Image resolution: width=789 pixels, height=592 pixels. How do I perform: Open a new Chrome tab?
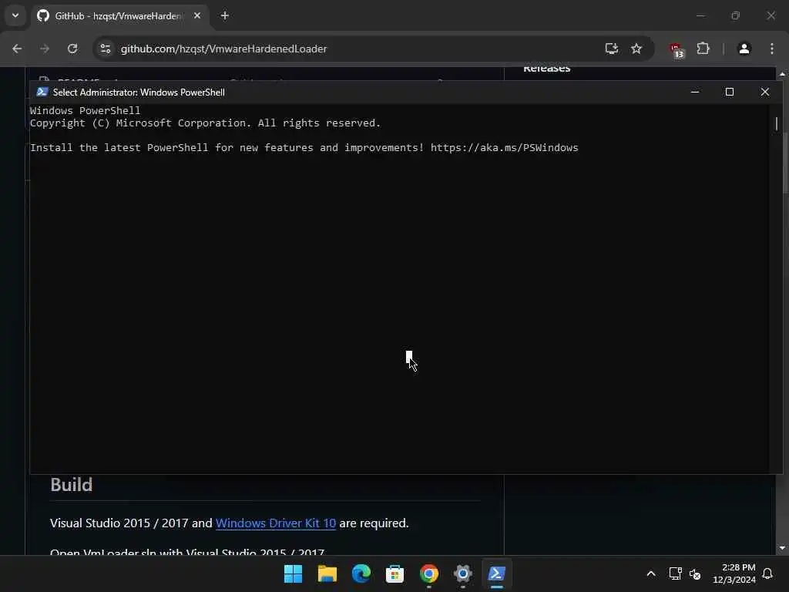[225, 15]
